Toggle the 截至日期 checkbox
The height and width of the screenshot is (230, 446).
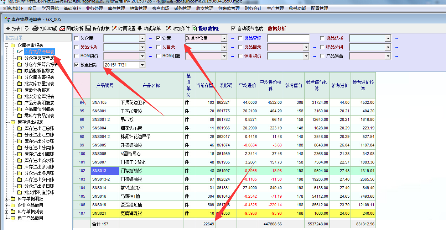[76, 65]
